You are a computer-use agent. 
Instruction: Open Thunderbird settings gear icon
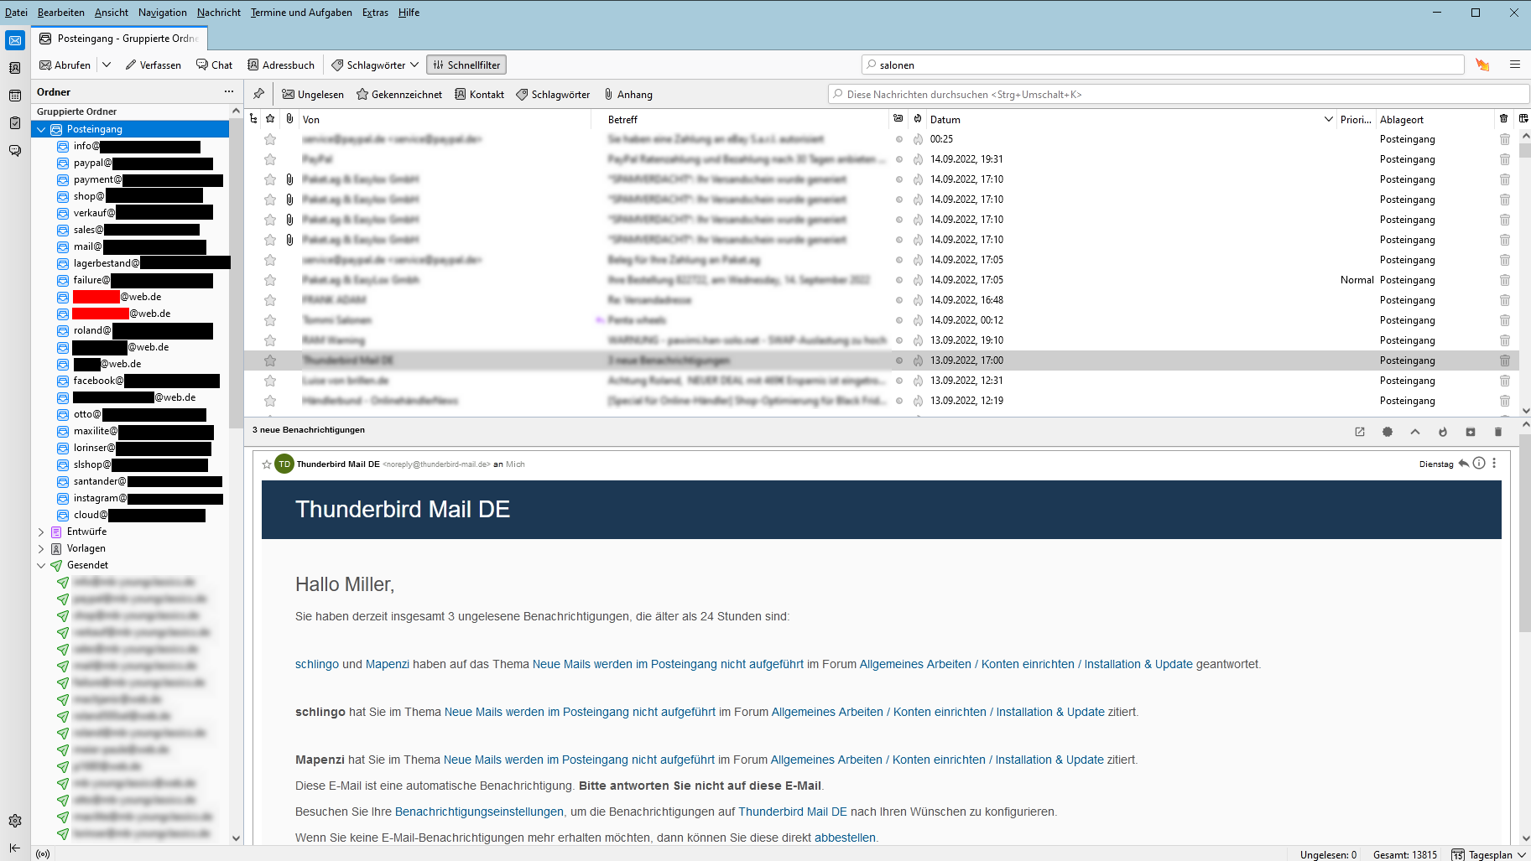(x=15, y=821)
